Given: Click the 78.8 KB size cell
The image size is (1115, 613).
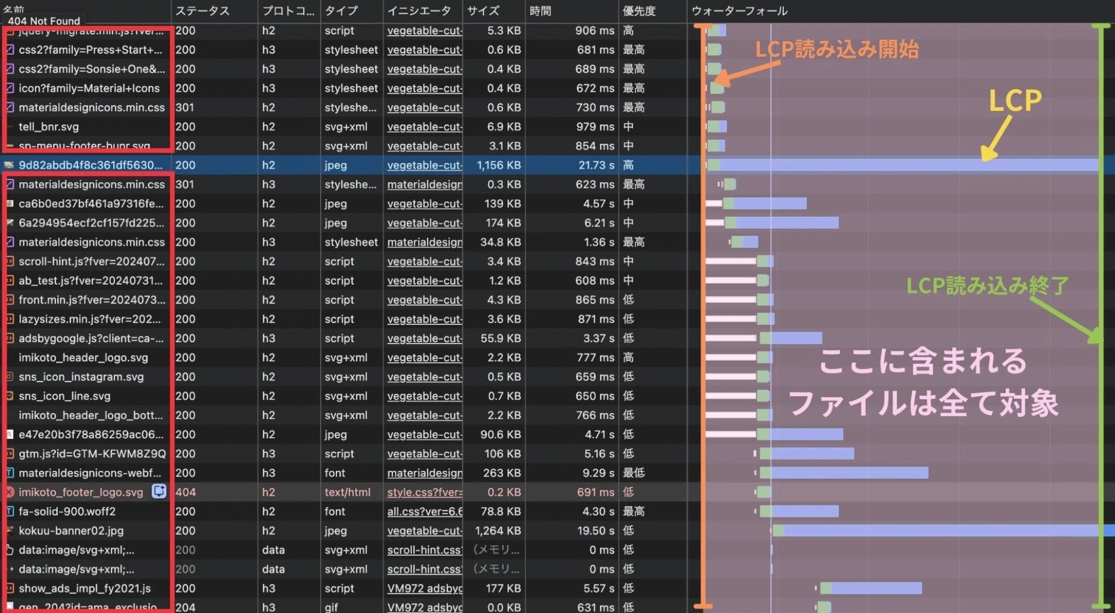Looking at the screenshot, I should tap(501, 512).
